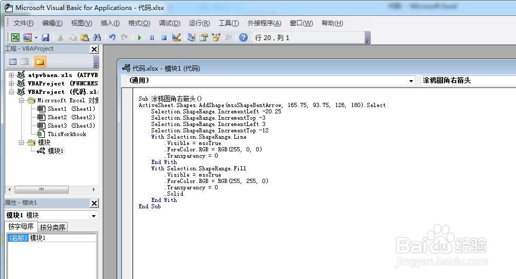Select 模块1 module in project tree

pyautogui.click(x=55, y=151)
